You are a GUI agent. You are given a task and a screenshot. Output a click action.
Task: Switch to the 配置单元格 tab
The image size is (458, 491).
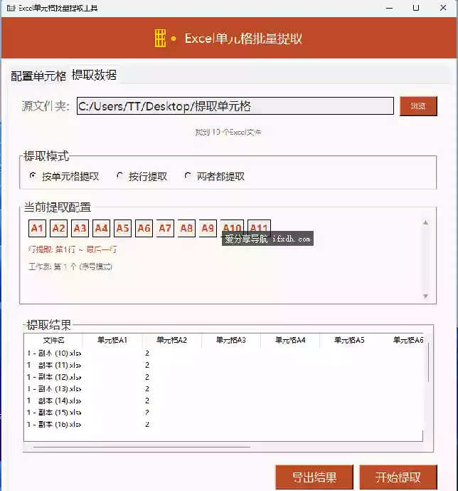tap(38, 76)
